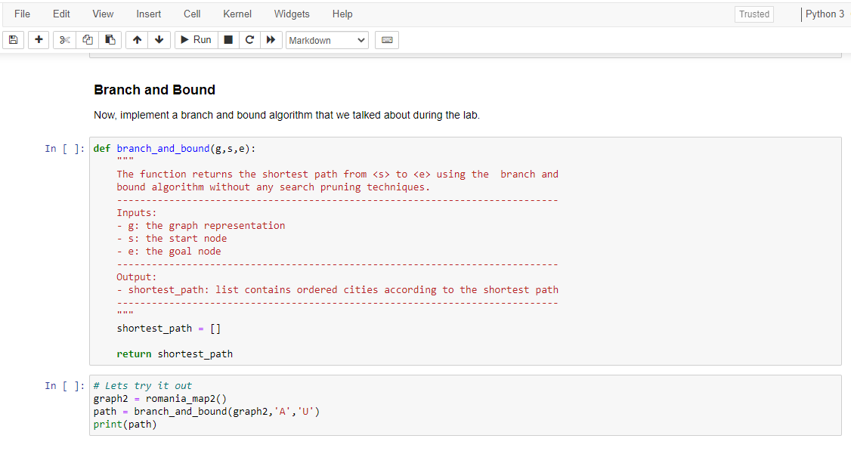The height and width of the screenshot is (454, 851).
Task: Click the Trusted notebook button
Action: click(x=754, y=14)
